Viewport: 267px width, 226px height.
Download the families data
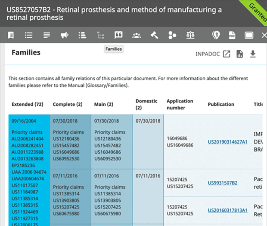point(253,54)
